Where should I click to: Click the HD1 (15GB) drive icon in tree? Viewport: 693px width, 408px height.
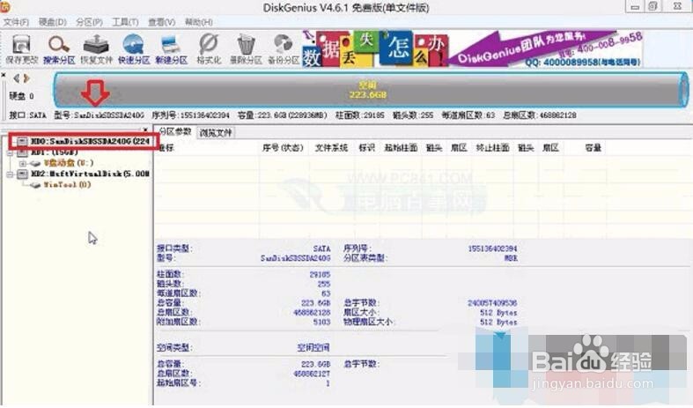click(22, 152)
